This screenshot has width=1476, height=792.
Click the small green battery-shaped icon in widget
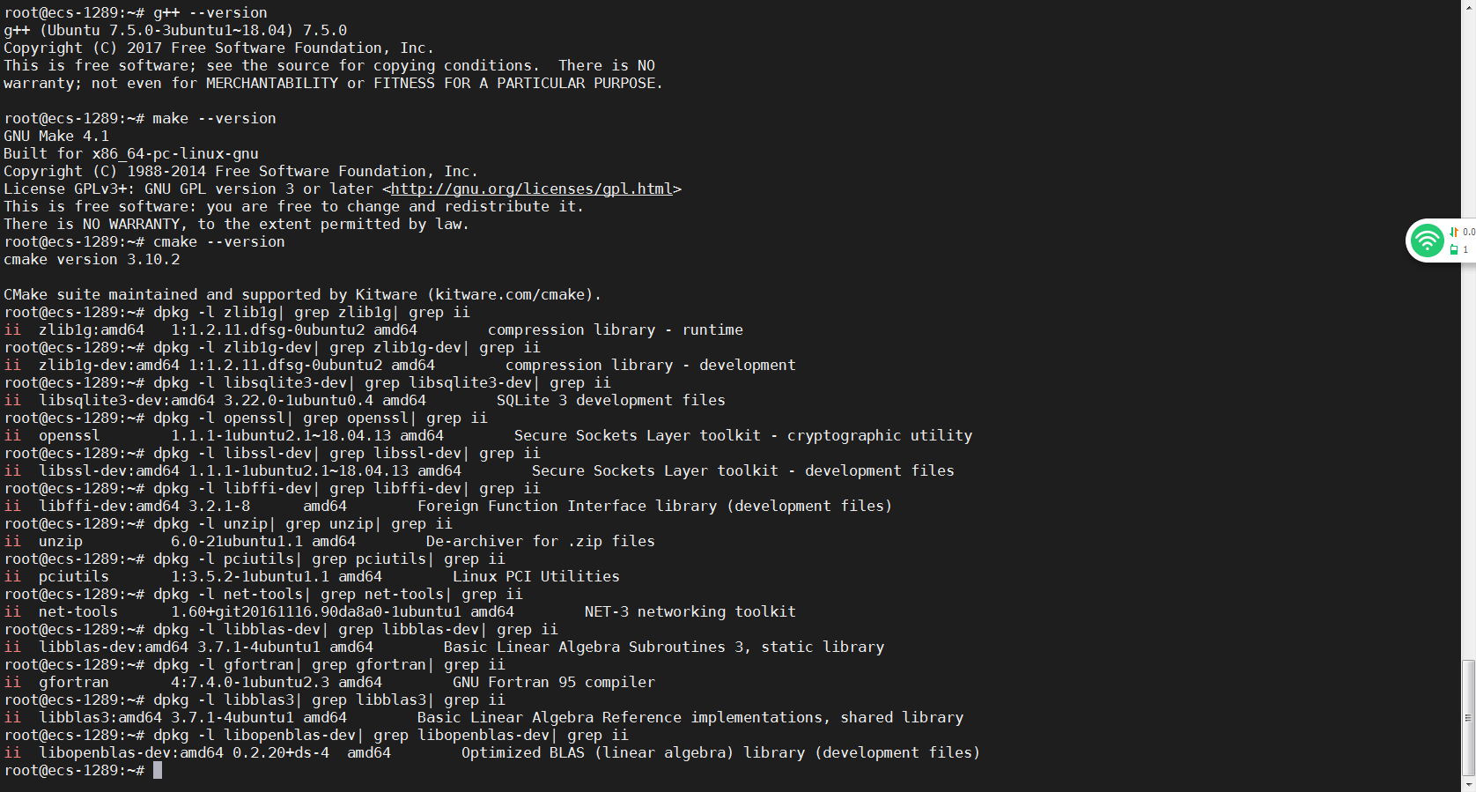tap(1454, 249)
